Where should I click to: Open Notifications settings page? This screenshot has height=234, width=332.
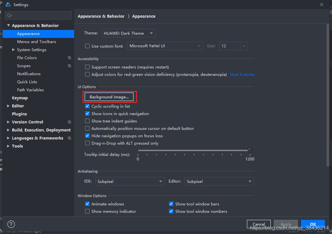coord(29,74)
